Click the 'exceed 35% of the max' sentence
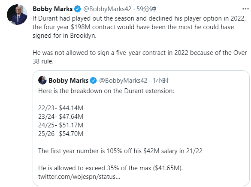This screenshot has height=187, width=251. pyautogui.click(x=110, y=168)
